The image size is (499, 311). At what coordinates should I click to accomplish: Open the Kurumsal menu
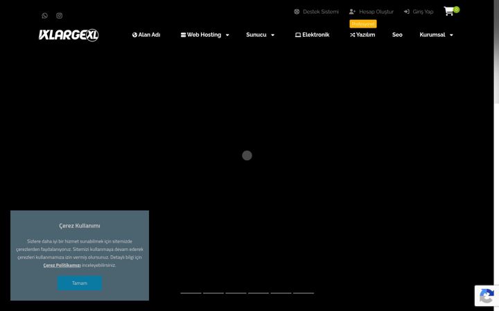tap(432, 35)
